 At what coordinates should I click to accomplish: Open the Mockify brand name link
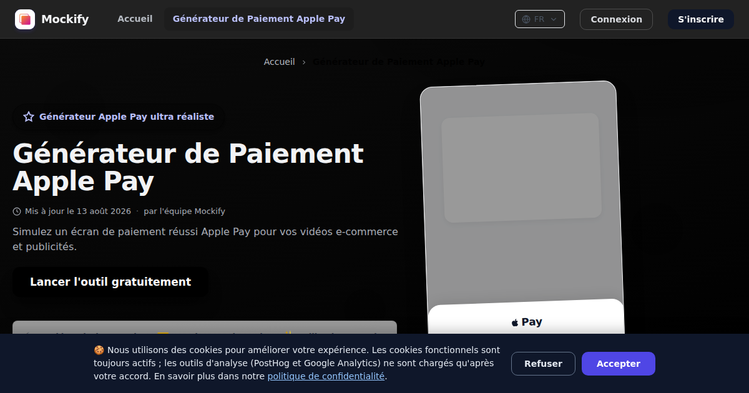(65, 19)
